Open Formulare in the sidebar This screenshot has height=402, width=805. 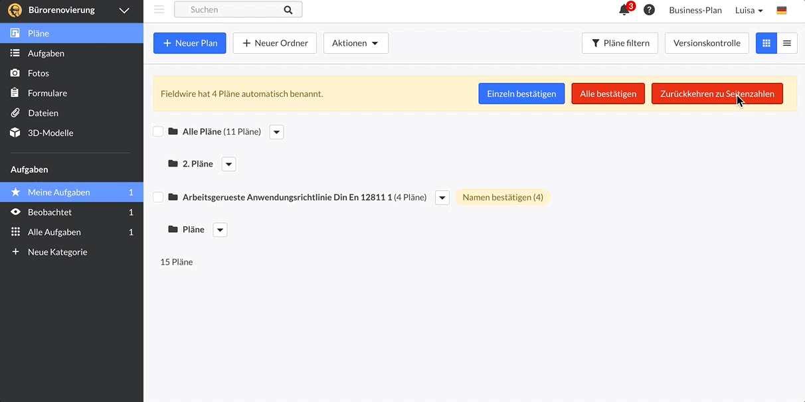[72, 93]
